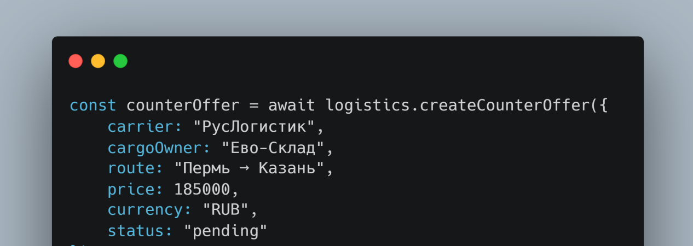The height and width of the screenshot is (246, 693).
Task: Click the 185000 number value
Action: (x=202, y=189)
